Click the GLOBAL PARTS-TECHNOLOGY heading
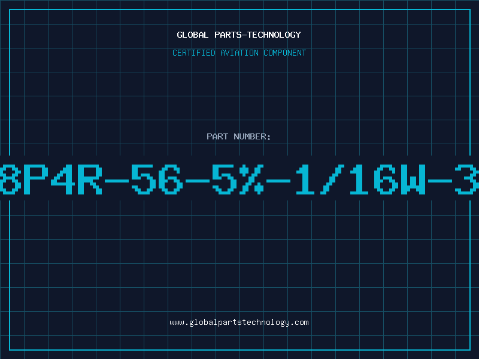 click(239, 35)
